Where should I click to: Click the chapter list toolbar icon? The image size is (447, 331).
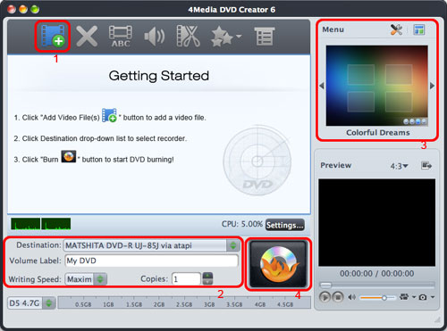pos(265,37)
